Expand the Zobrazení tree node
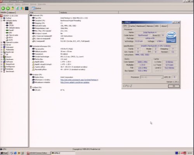 coord(2,47)
